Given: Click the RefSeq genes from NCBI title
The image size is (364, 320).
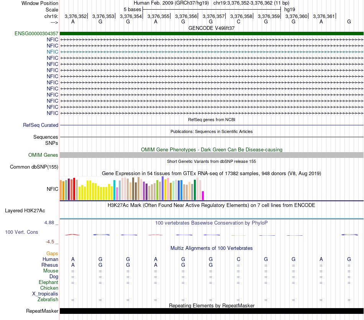Looking at the screenshot, I should pyautogui.click(x=212, y=120).
